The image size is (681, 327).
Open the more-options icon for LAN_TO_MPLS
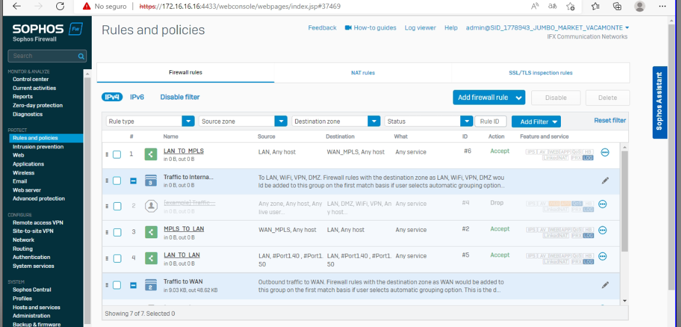click(604, 152)
